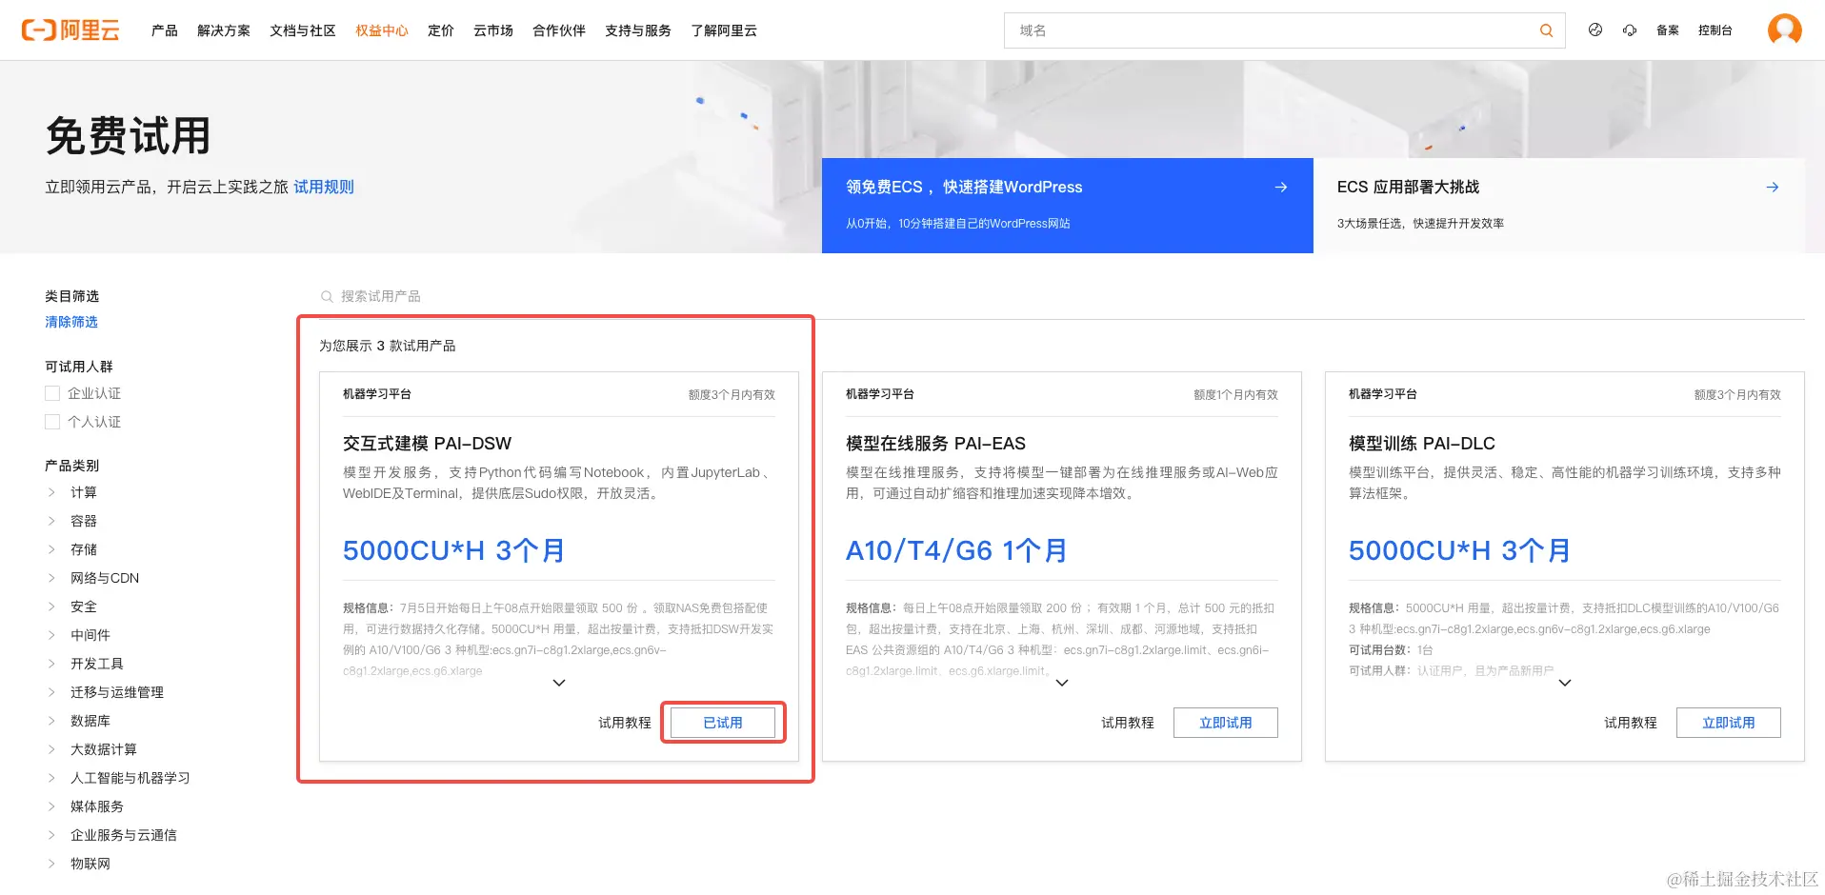Expand PAI-DLC card spec details chevron

point(1565,683)
